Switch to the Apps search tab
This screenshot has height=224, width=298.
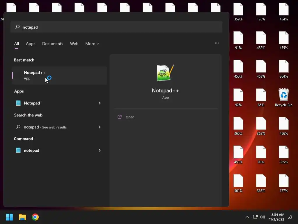tap(31, 44)
